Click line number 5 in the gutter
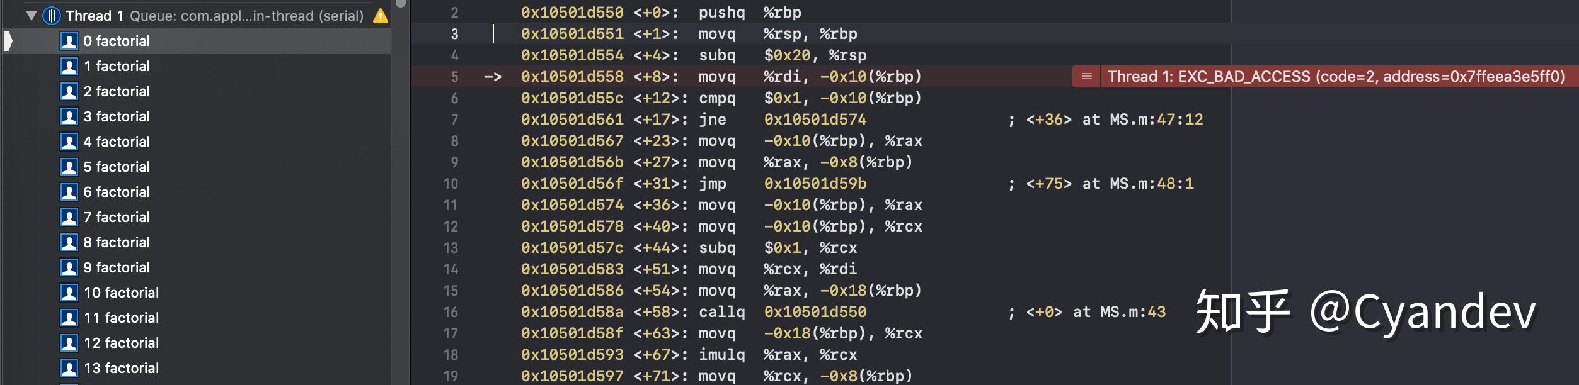 (x=454, y=77)
